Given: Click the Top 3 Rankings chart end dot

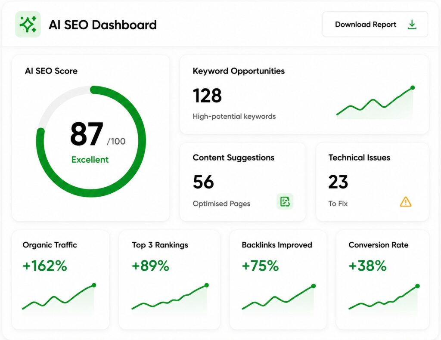Looking at the screenshot, I should pos(207,285).
